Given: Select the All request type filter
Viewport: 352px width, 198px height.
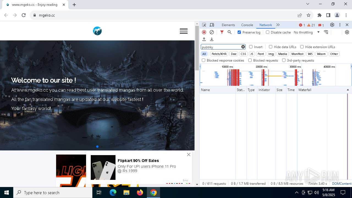Looking at the screenshot, I should pos(204,54).
